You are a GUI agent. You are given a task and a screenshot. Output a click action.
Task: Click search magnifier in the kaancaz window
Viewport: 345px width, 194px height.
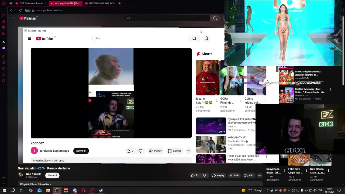click(x=194, y=38)
